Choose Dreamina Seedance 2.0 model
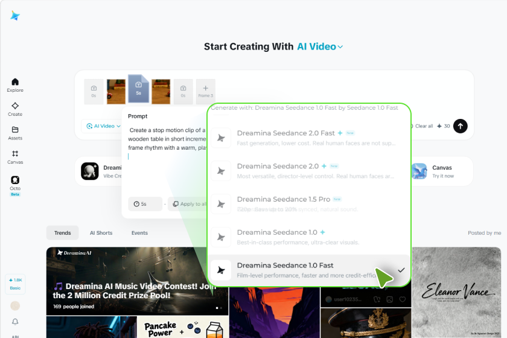Screen dimensions: 507x338 click(309, 171)
